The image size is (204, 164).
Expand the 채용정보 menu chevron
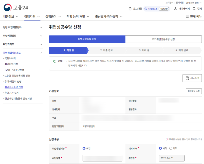(17, 17)
